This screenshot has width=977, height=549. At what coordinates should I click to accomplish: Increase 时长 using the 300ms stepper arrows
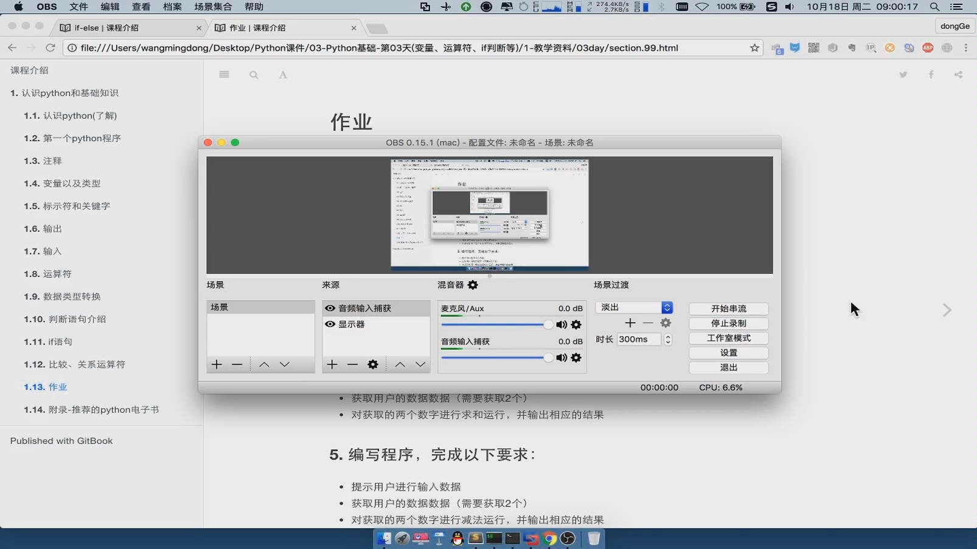pyautogui.click(x=667, y=339)
